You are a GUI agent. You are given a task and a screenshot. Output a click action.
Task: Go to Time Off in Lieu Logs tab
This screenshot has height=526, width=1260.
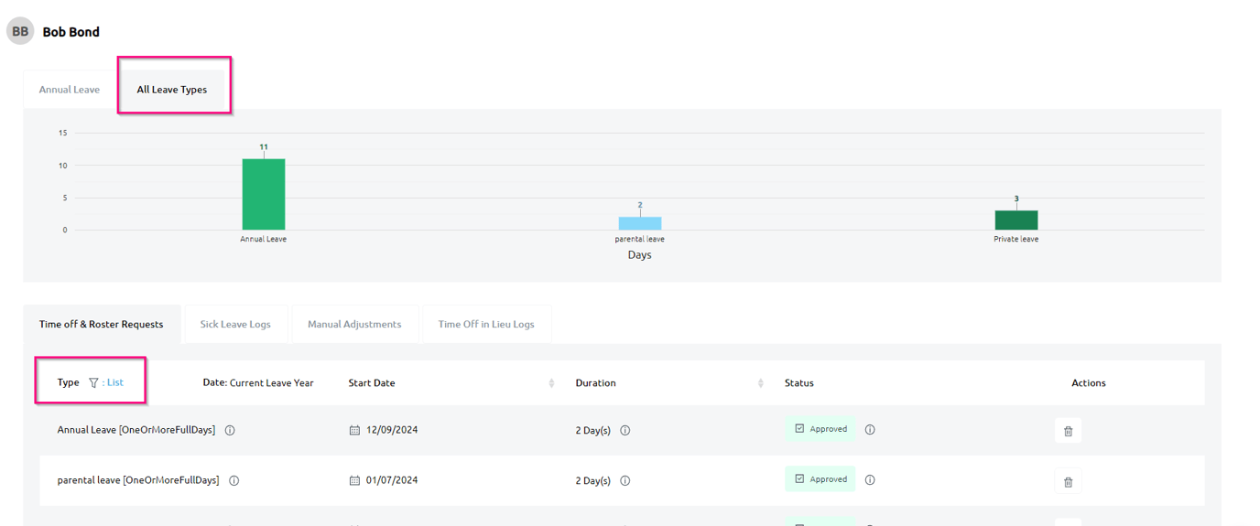[x=486, y=324]
